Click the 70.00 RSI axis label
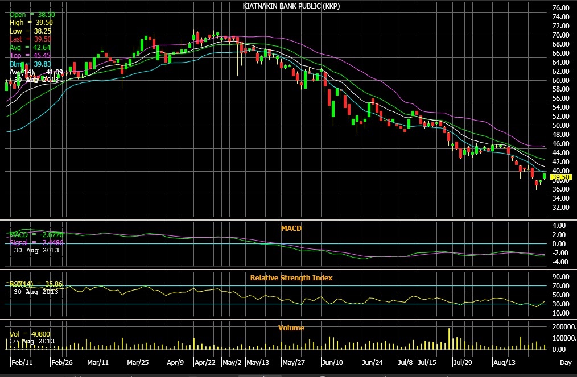Viewport: 577px width, 377px height. point(561,286)
